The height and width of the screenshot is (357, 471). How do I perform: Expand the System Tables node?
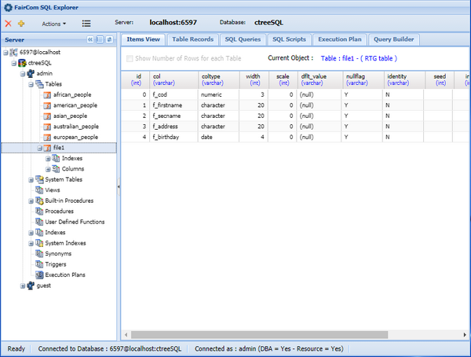pos(31,180)
